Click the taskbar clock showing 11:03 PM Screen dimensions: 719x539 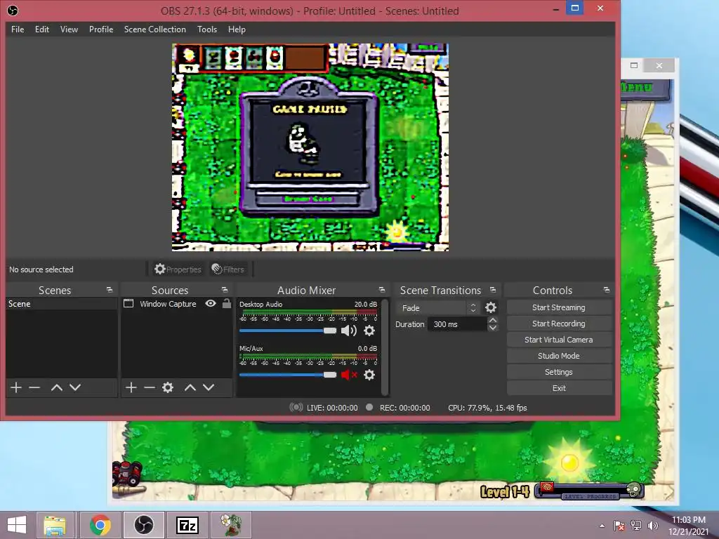(x=688, y=526)
